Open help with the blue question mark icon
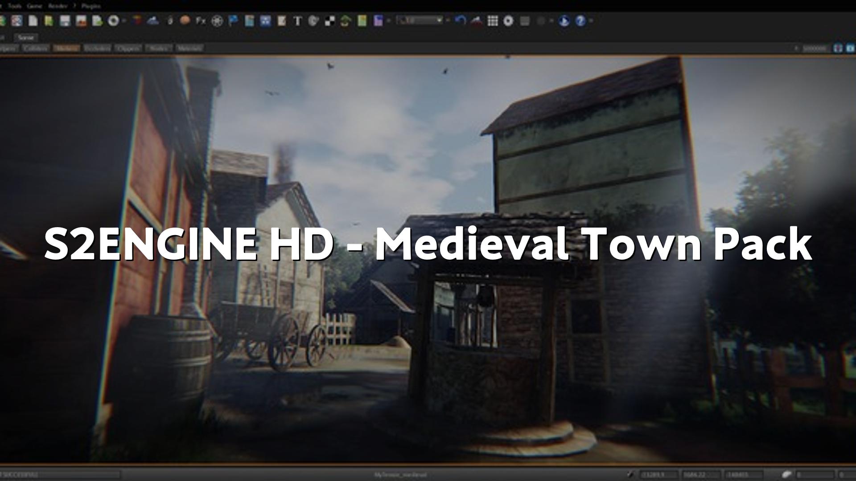The width and height of the screenshot is (856, 481). (x=580, y=20)
